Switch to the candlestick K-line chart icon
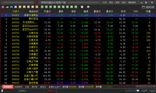The width and height of the screenshot is (156, 93). pyautogui.click(x=11, y=7)
